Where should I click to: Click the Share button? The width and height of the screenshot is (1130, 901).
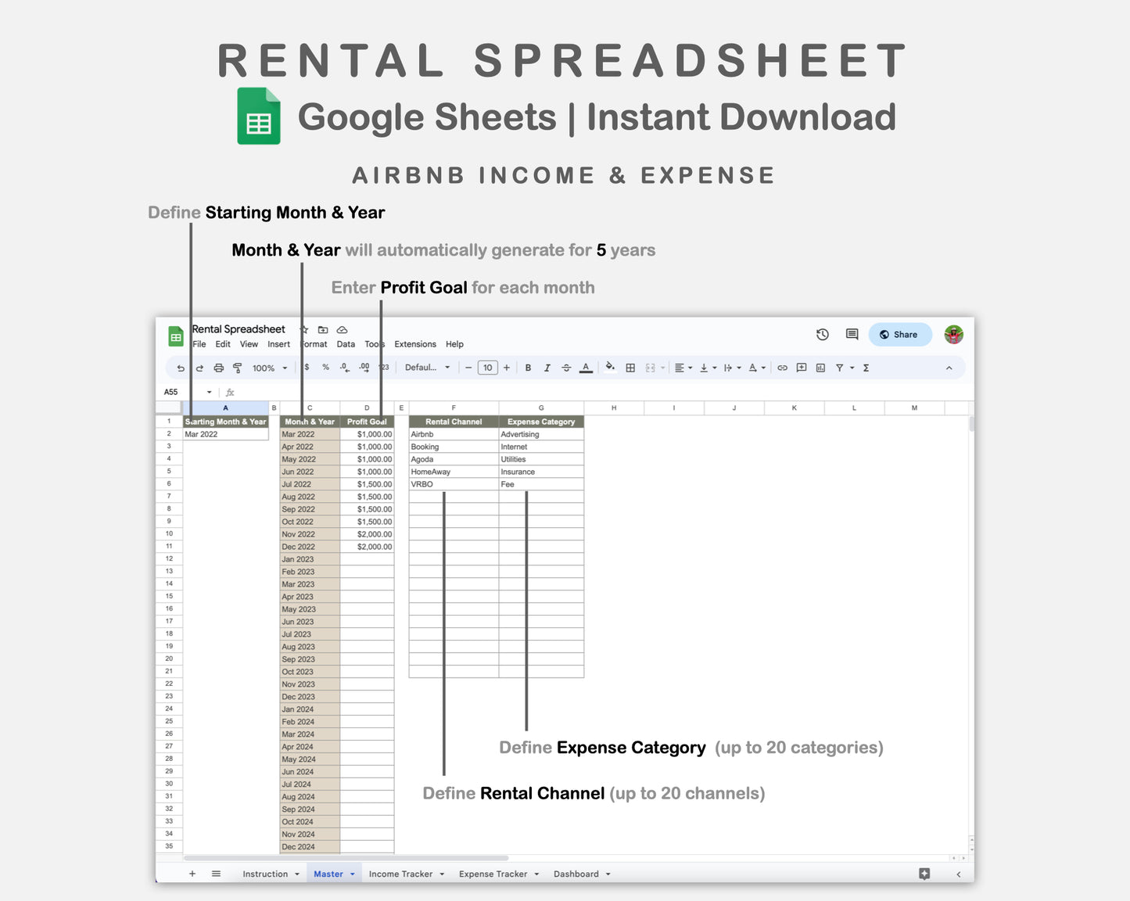click(899, 335)
